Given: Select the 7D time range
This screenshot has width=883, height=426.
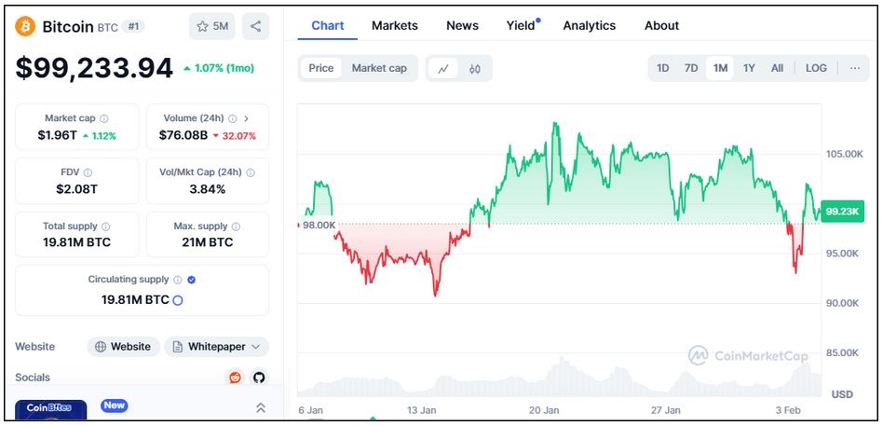Looking at the screenshot, I should tap(691, 68).
